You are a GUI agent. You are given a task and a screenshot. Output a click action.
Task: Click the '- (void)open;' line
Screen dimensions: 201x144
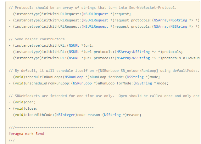click(x=22, y=102)
